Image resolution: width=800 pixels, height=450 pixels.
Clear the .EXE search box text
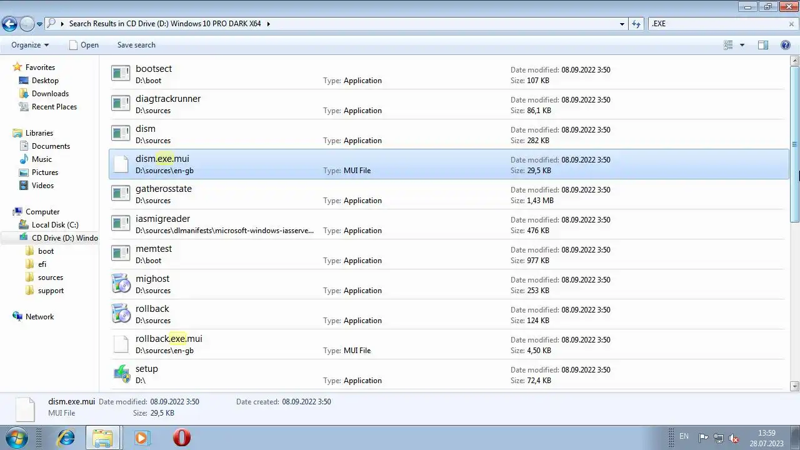tap(791, 24)
